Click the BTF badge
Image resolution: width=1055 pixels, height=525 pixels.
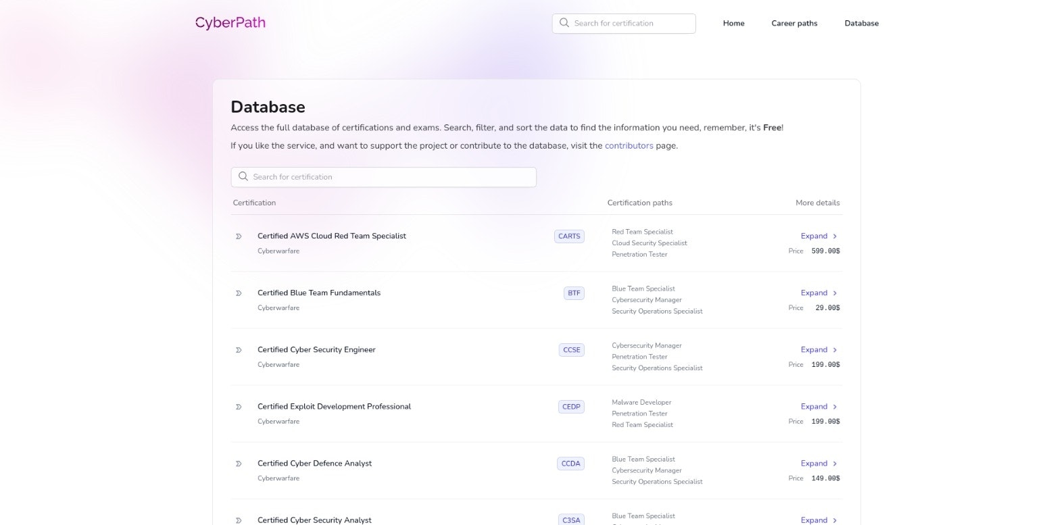574,293
